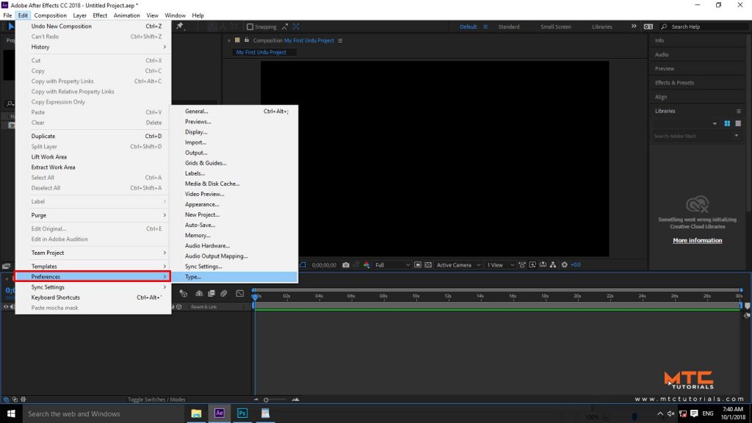Switch Libraries panel to list view

click(738, 123)
